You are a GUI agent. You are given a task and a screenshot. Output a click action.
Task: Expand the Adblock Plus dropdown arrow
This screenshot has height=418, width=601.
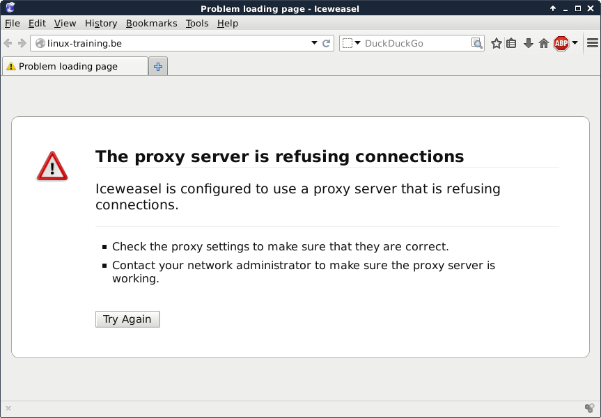click(575, 43)
